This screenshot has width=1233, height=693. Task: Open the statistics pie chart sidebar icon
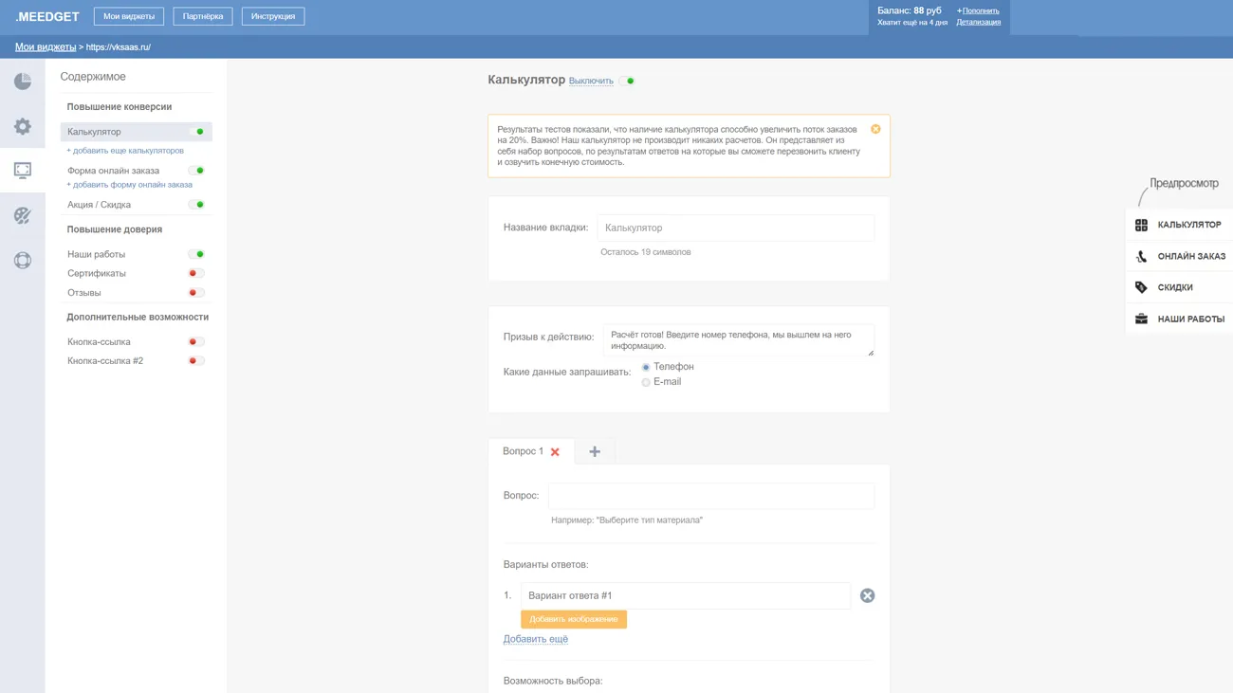23,82
